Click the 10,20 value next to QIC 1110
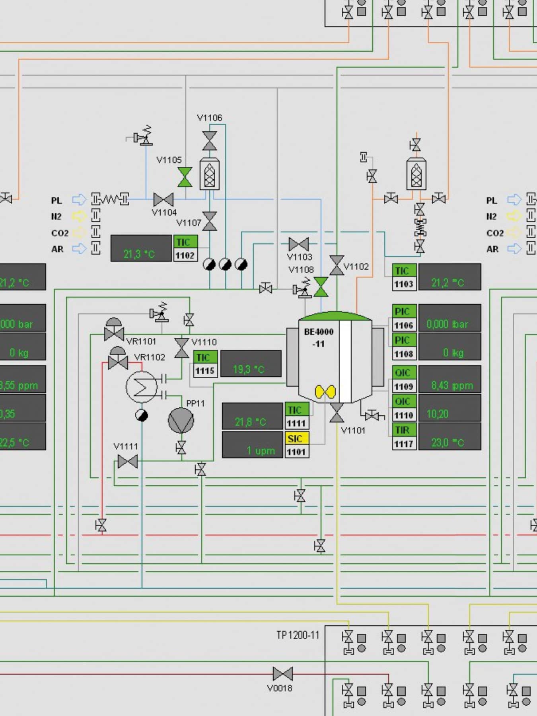The height and width of the screenshot is (716, 537). pyautogui.click(x=450, y=408)
